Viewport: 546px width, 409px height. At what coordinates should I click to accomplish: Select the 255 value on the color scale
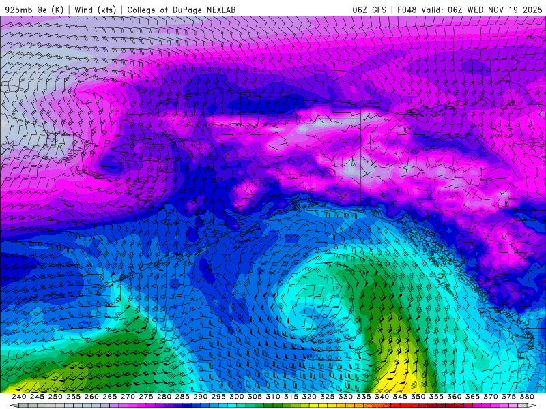click(x=73, y=397)
